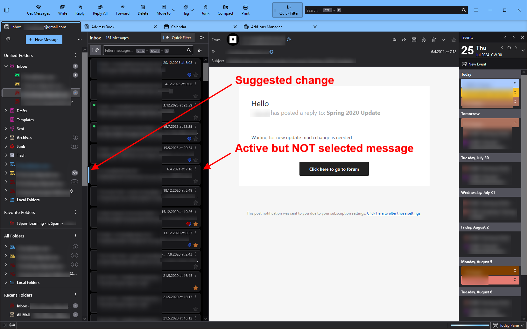Open the Add-ons Manager tab
The height and width of the screenshot is (329, 527).
266,27
